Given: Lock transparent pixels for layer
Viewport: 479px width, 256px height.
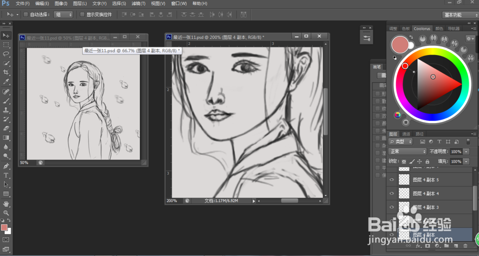Looking at the screenshot, I should 404,161.
